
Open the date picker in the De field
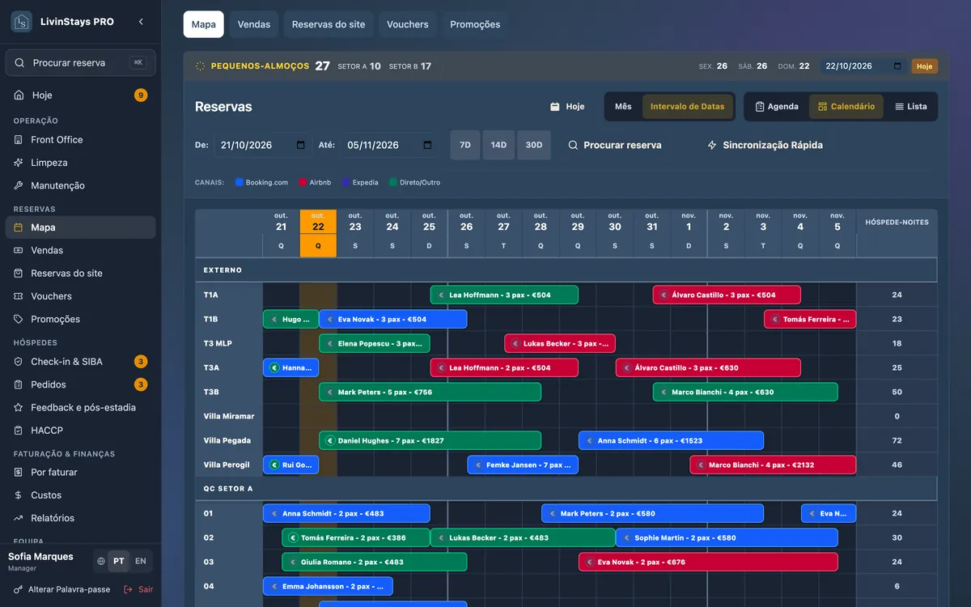(x=301, y=146)
